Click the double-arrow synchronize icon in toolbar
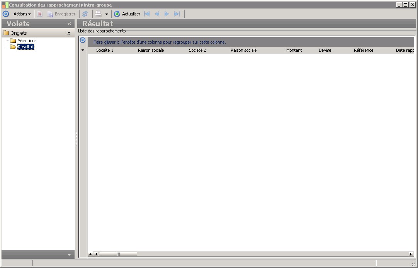Viewport: 418px width, 268px height. pyautogui.click(x=85, y=14)
